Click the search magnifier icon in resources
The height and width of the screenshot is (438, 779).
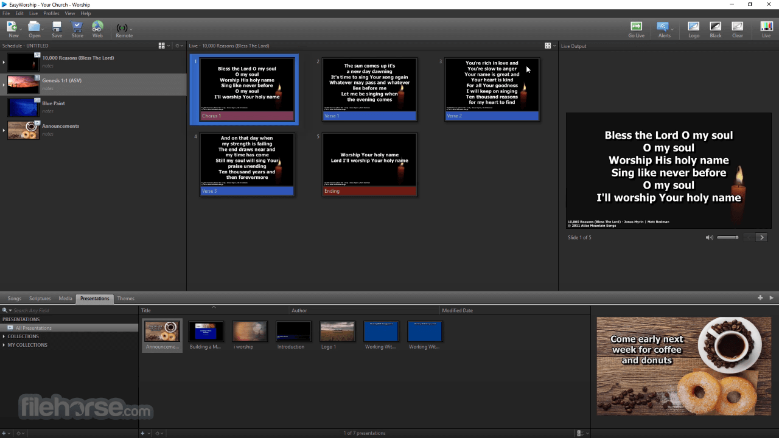(5, 310)
